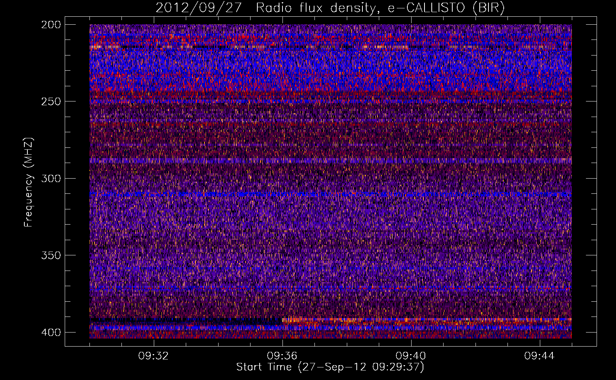Click the 09:32 time axis label
The image size is (616, 380).
coord(154,356)
